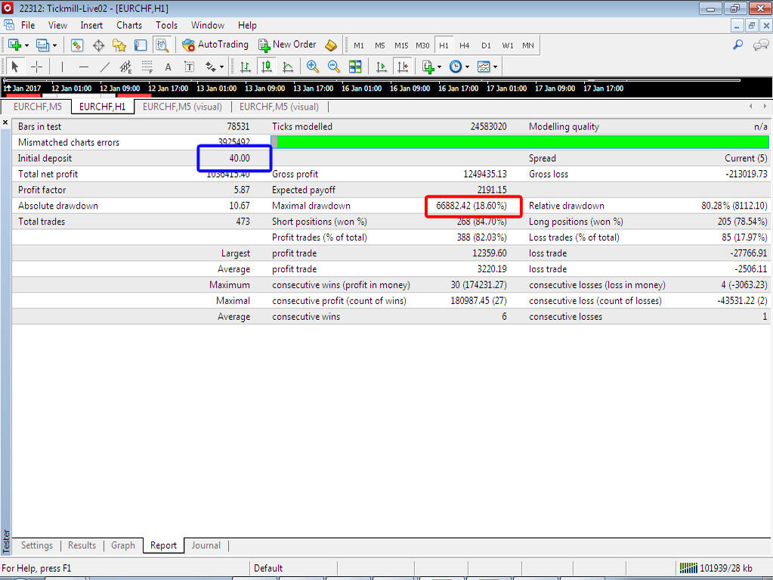Switch timeframe to H4

pos(465,45)
